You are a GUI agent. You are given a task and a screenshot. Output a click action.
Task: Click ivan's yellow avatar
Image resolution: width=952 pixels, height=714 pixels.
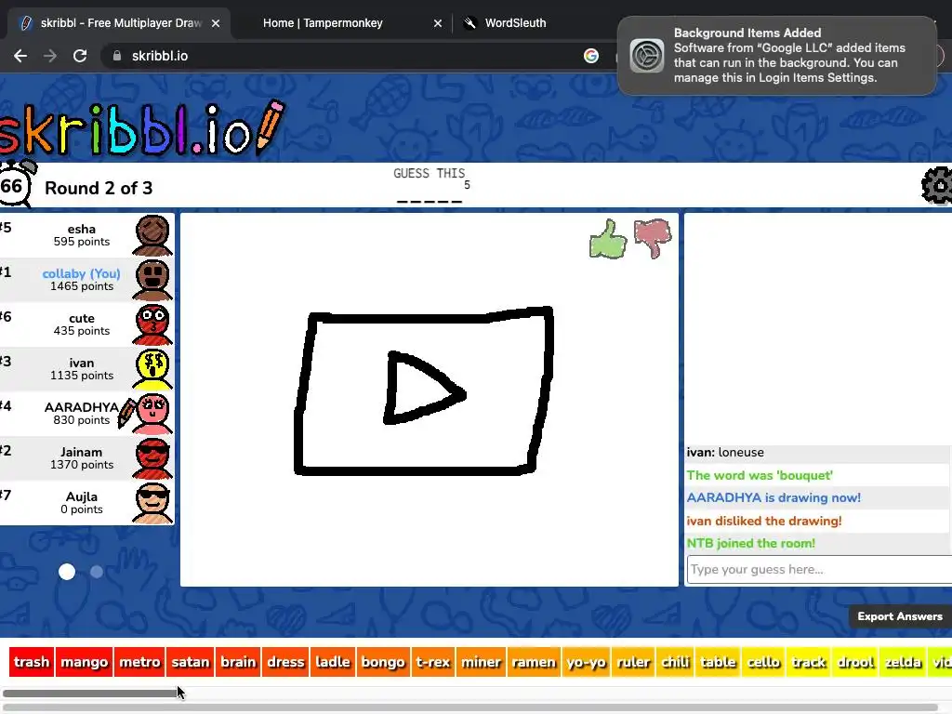tap(152, 368)
